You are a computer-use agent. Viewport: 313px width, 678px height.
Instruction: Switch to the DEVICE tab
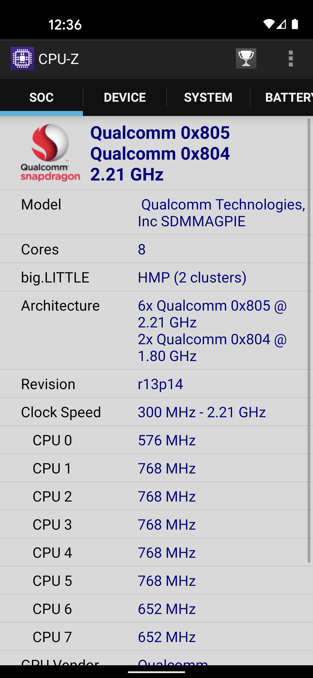tap(125, 97)
